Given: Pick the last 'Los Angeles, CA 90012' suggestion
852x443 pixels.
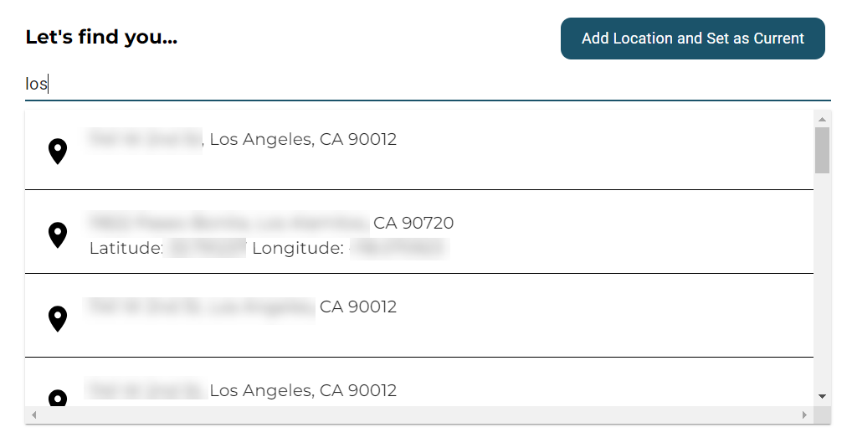Looking at the screenshot, I should point(419,382).
